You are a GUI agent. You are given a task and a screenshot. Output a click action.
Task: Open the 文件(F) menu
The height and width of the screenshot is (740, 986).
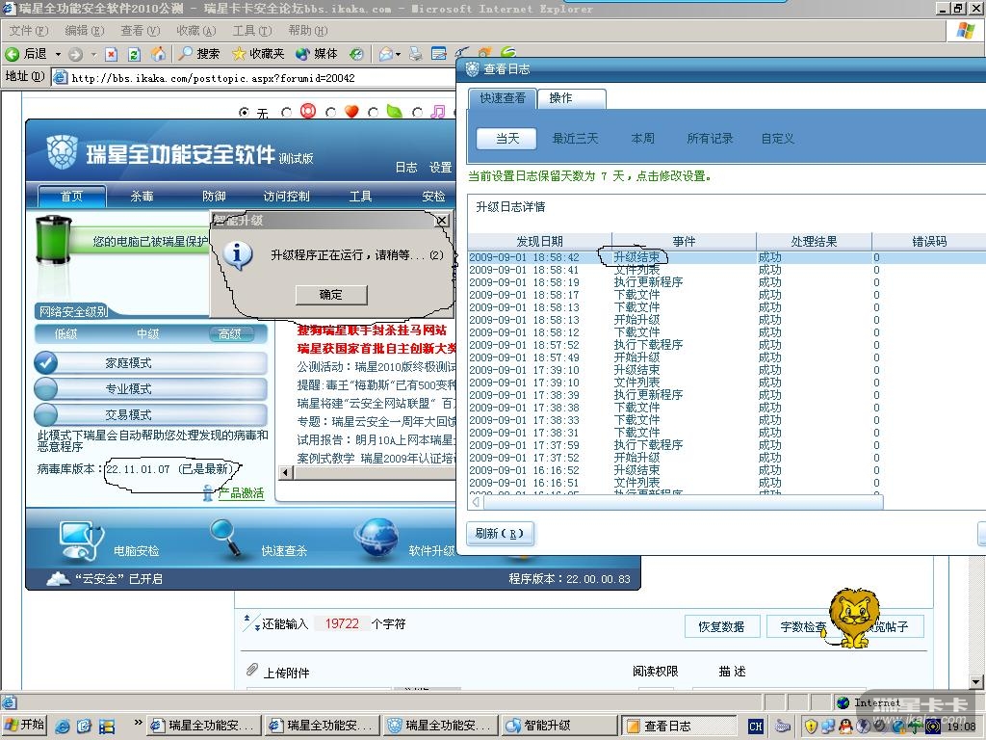point(29,30)
